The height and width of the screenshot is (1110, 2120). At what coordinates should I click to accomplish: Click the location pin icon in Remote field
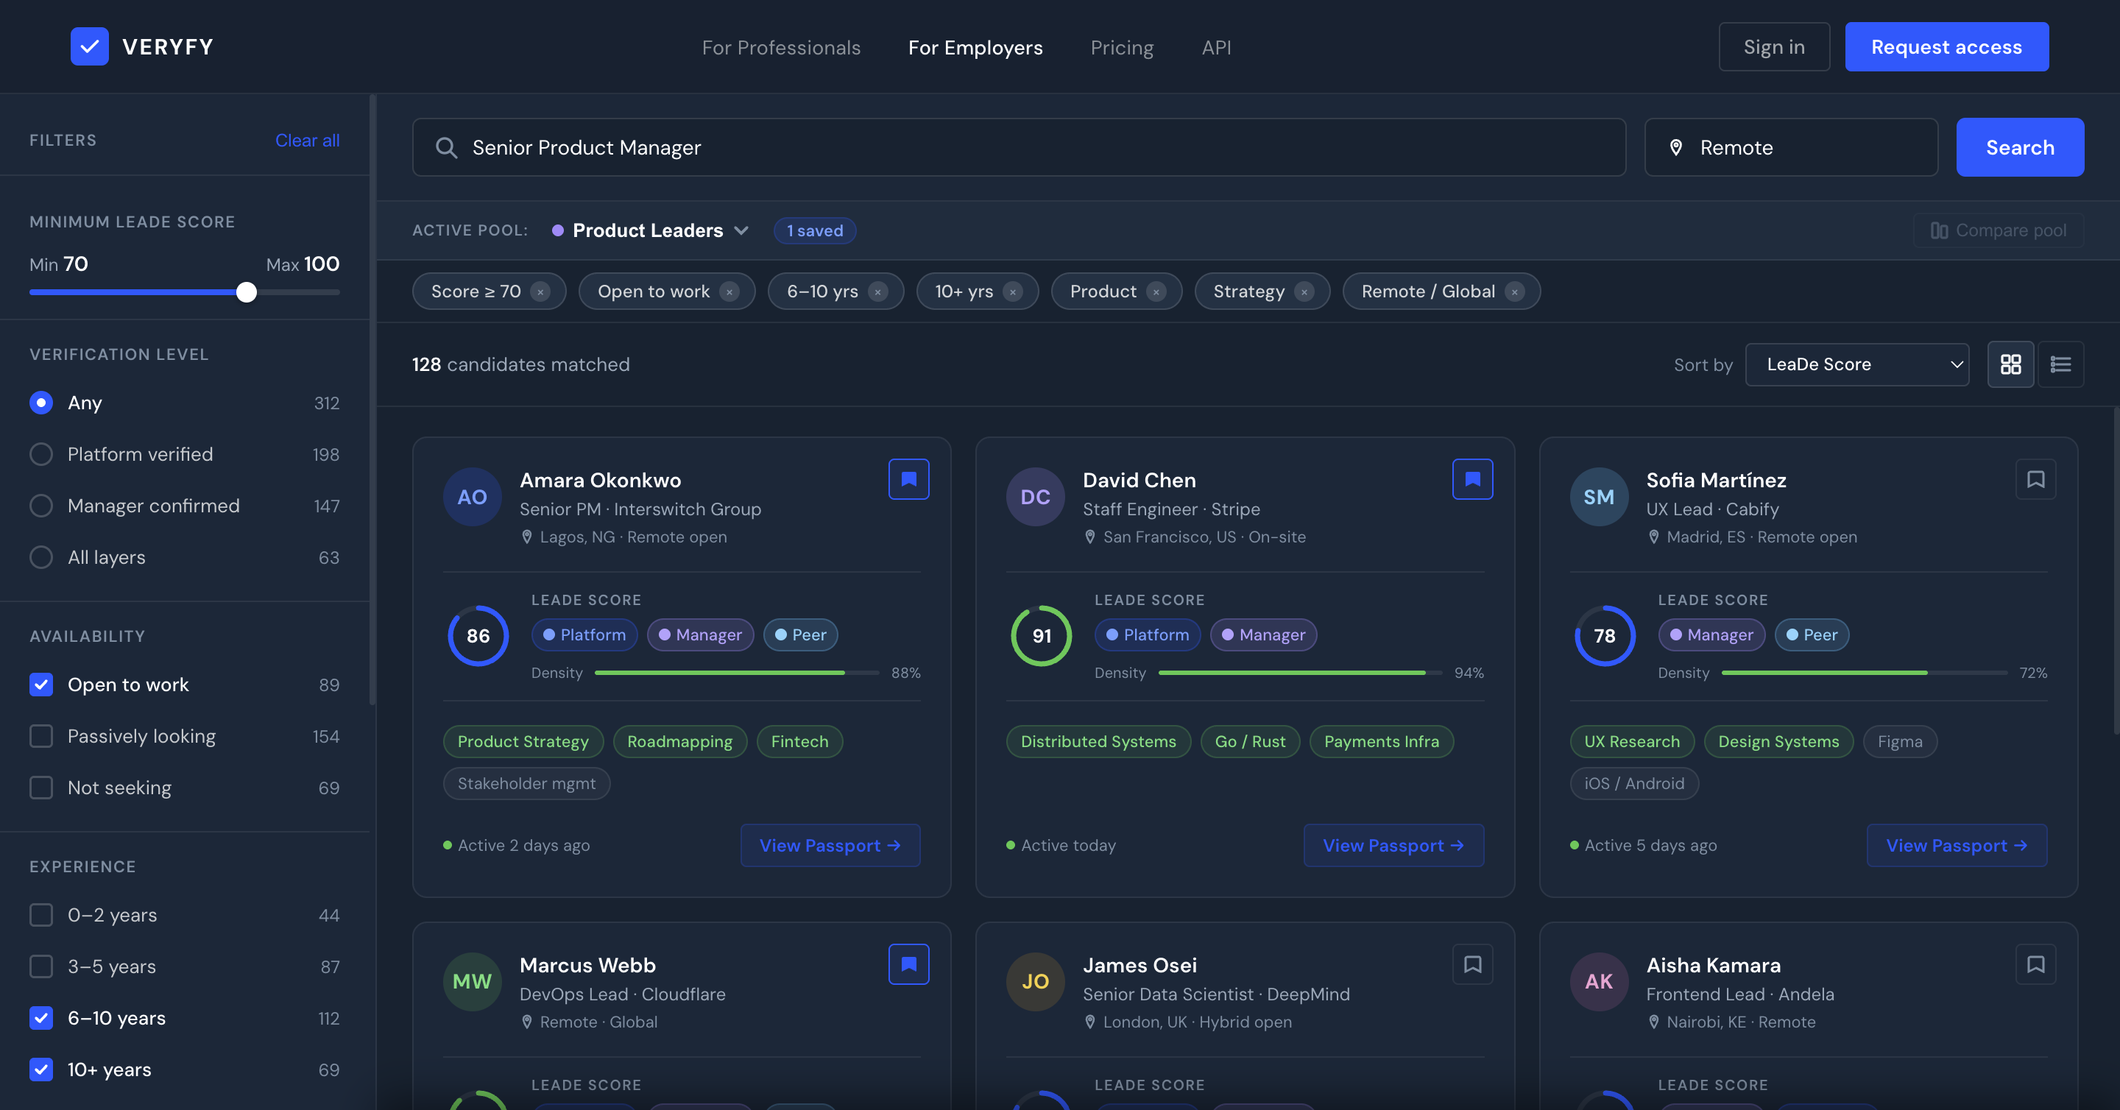coord(1675,147)
